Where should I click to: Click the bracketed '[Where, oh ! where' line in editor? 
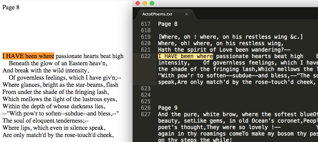coord(231,37)
